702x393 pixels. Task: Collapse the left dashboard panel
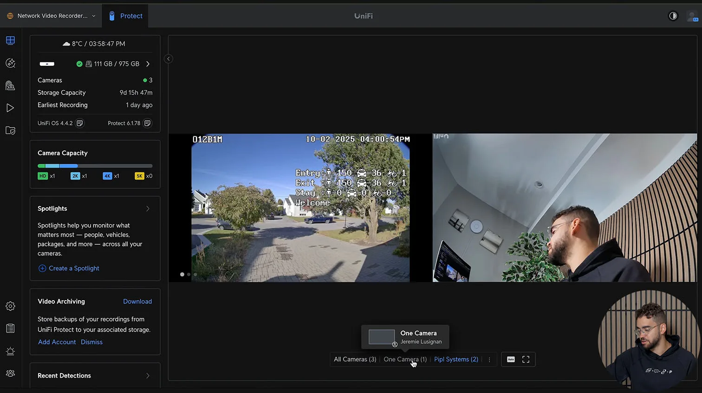pos(169,59)
